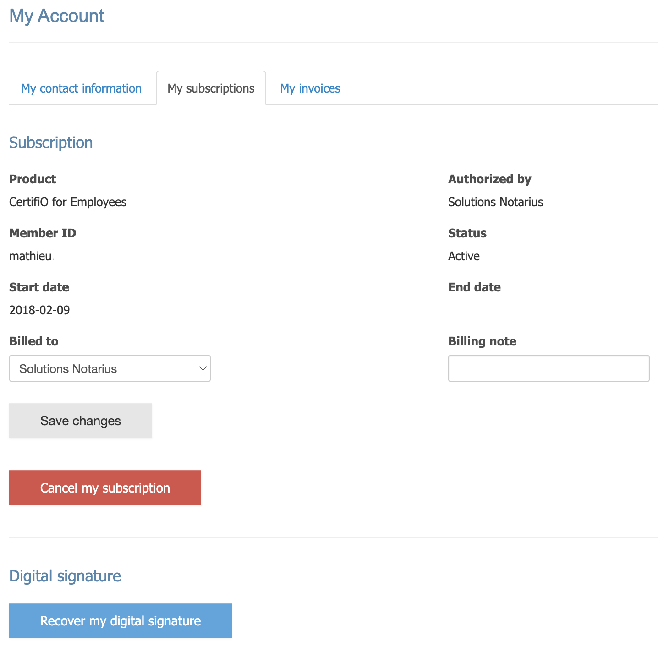
Task: Click the Digital signature section heading
Action: tap(65, 576)
